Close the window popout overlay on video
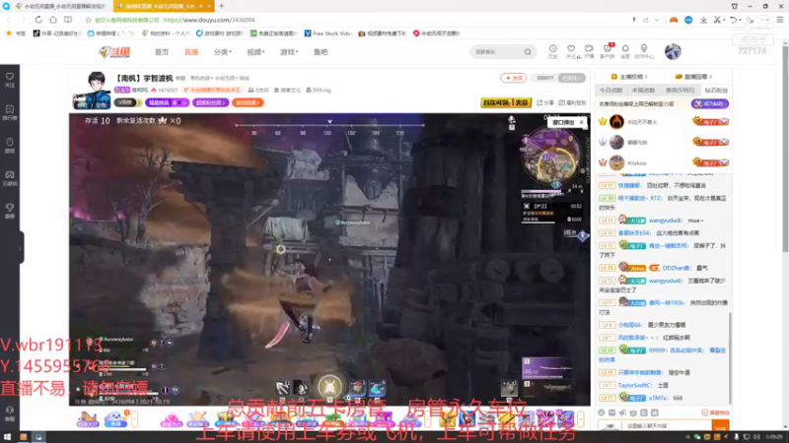789x443 pixels. tap(581, 122)
